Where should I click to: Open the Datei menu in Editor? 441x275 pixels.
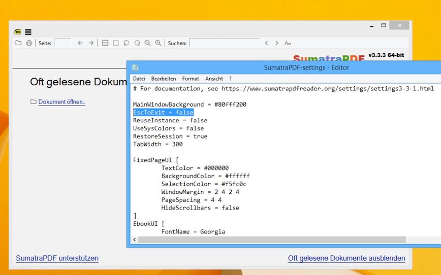139,79
